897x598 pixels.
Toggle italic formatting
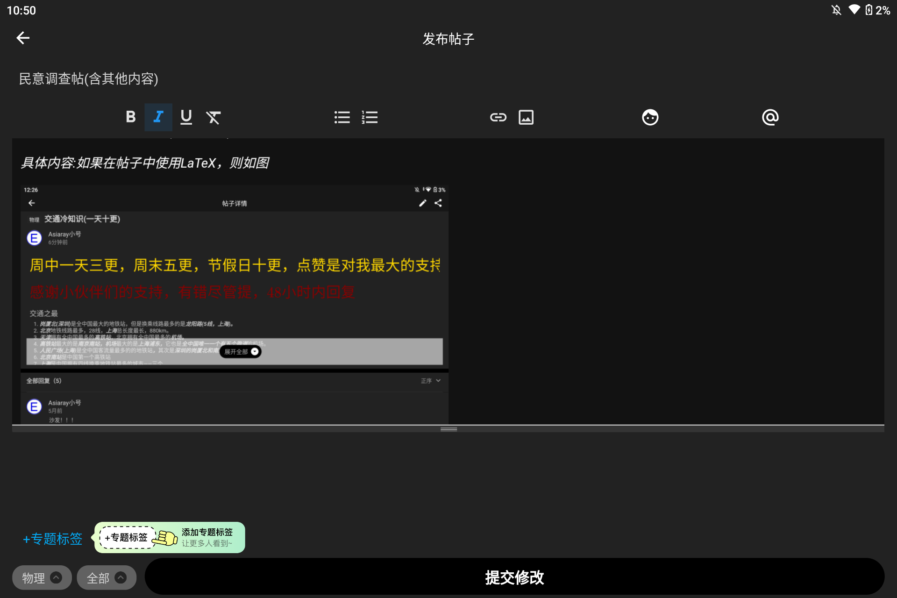click(x=158, y=117)
